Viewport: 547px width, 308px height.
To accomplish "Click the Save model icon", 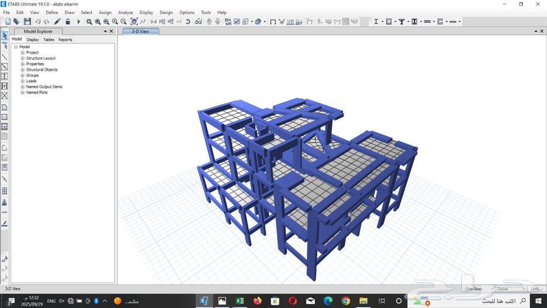I will click(x=27, y=21).
